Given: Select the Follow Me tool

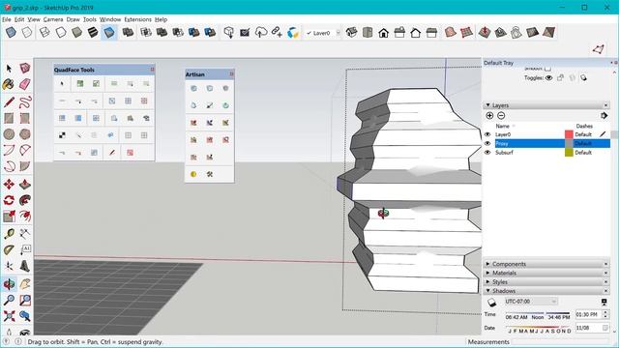Looking at the screenshot, I should [x=25, y=200].
